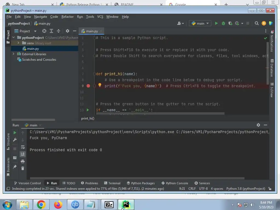Click CRLF line separator in status bar
The width and height of the screenshot is (280, 210).
click(192, 189)
